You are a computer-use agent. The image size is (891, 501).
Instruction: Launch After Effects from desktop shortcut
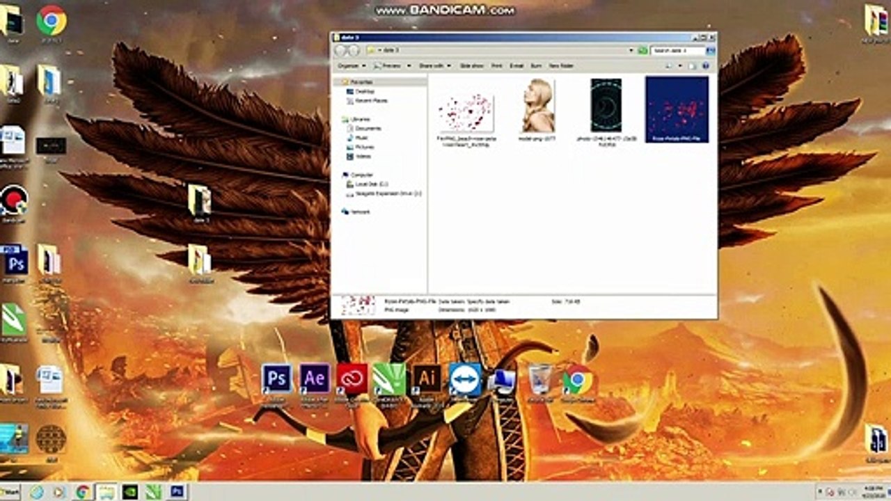tap(315, 380)
